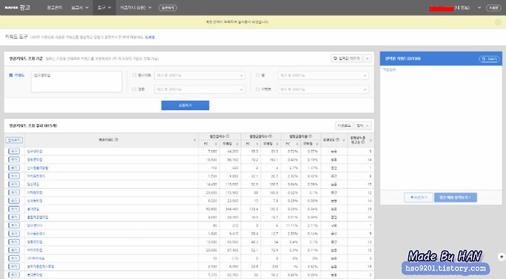Click the 로그아웃 button
This screenshot has height=279, width=506.
coord(493,8)
